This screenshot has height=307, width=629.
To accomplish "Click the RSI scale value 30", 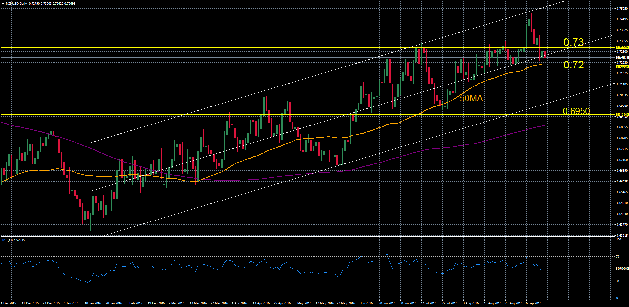I will click(x=618, y=281).
